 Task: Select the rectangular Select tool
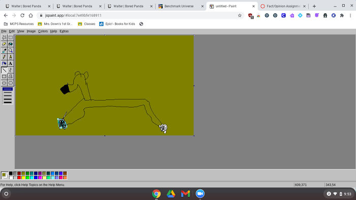click(11, 38)
